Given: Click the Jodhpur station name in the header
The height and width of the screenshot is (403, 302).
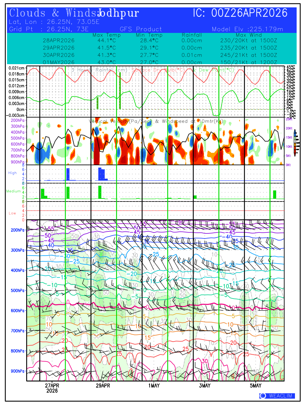Looking at the screenshot, I should coord(118,13).
